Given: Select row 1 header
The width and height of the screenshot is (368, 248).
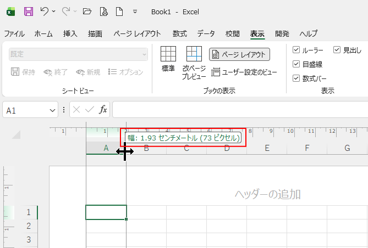Looking at the screenshot, I should pos(29,212).
